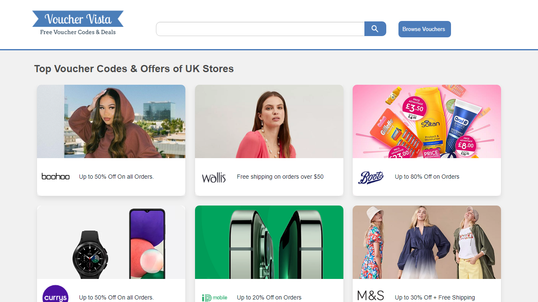This screenshot has height=302, width=538.
Task: Click the Voucher Vista logo
Action: (78, 23)
